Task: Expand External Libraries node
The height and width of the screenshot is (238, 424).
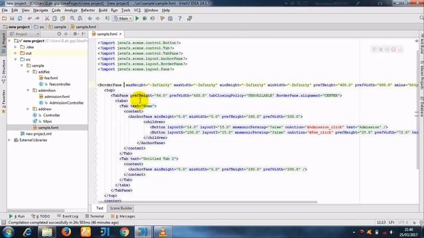Action: [x=9, y=140]
